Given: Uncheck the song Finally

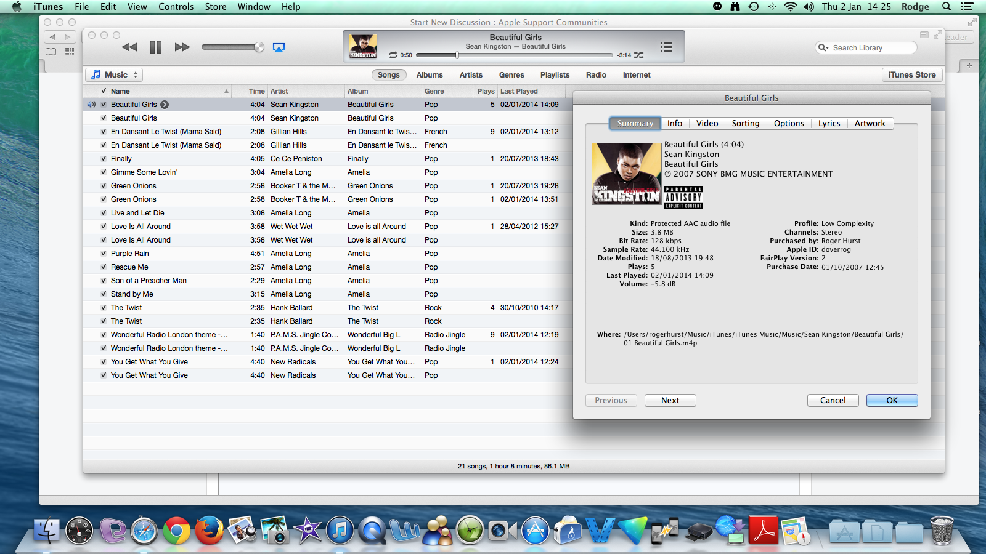Looking at the screenshot, I should (x=104, y=159).
